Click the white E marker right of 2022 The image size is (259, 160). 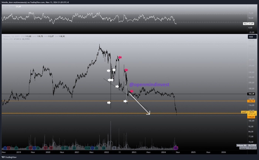click(114, 148)
